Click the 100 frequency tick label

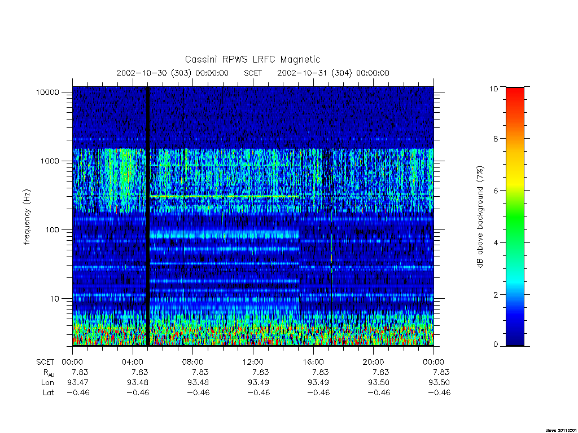coord(52,230)
